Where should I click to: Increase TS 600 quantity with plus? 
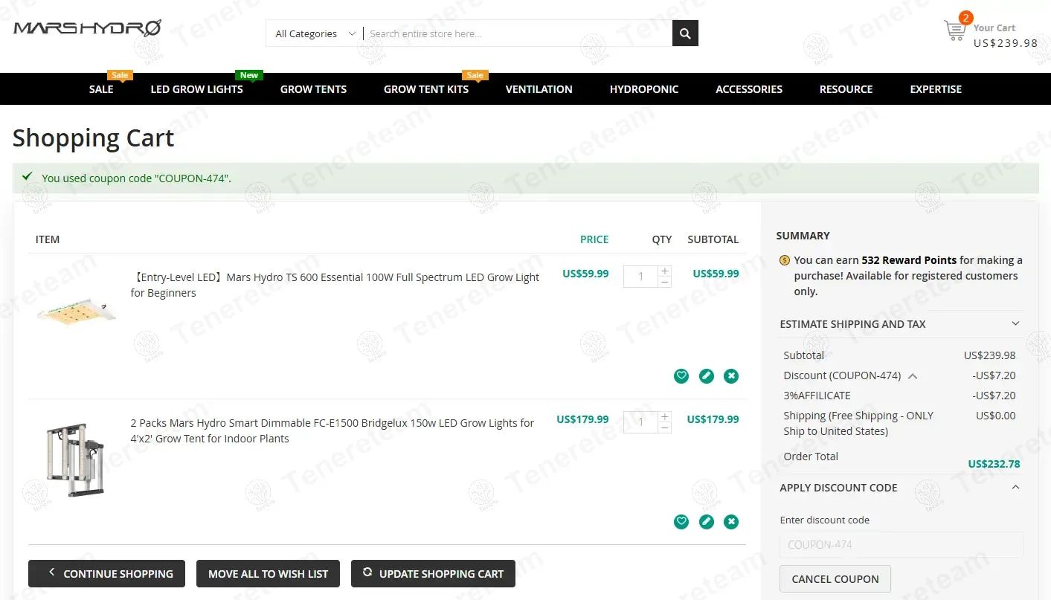click(x=665, y=271)
